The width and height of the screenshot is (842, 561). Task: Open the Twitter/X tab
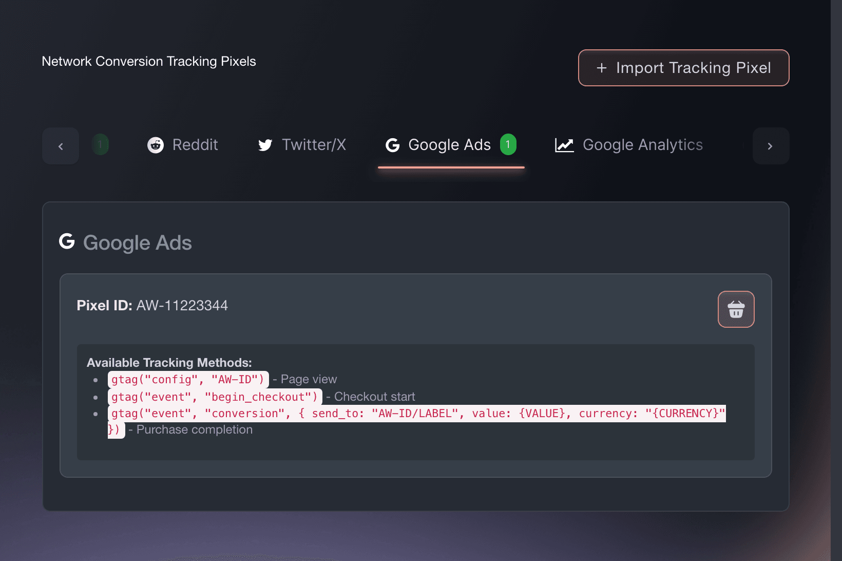pos(302,145)
